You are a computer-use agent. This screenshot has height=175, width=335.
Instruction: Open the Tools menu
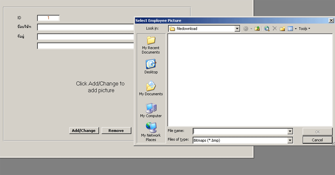click(304, 29)
